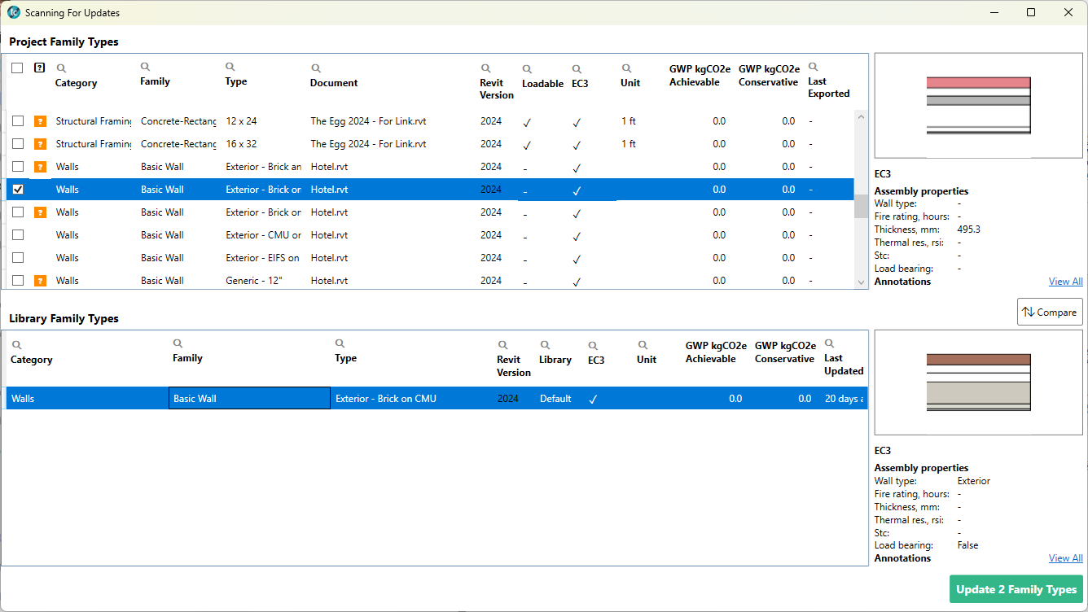Click search icon above Document column
This screenshot has height=612, width=1088.
[316, 68]
